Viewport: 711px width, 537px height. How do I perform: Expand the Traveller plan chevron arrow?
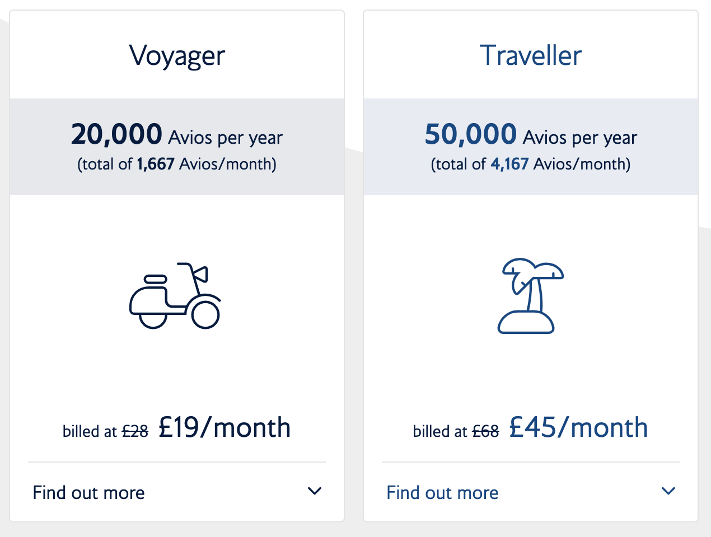[668, 491]
